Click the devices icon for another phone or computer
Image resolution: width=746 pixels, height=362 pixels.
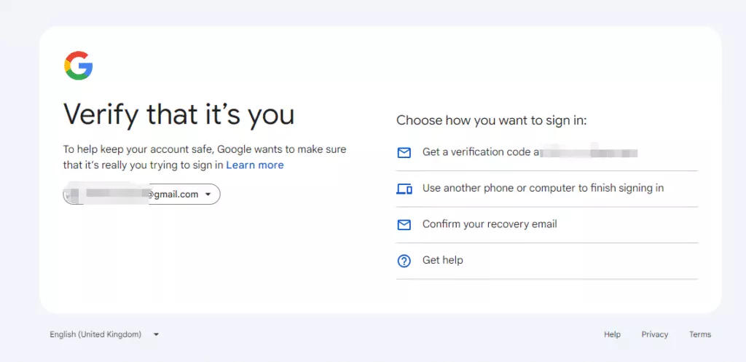click(x=404, y=189)
